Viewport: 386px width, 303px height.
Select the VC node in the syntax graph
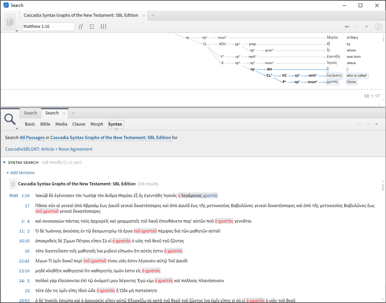pos(284,76)
